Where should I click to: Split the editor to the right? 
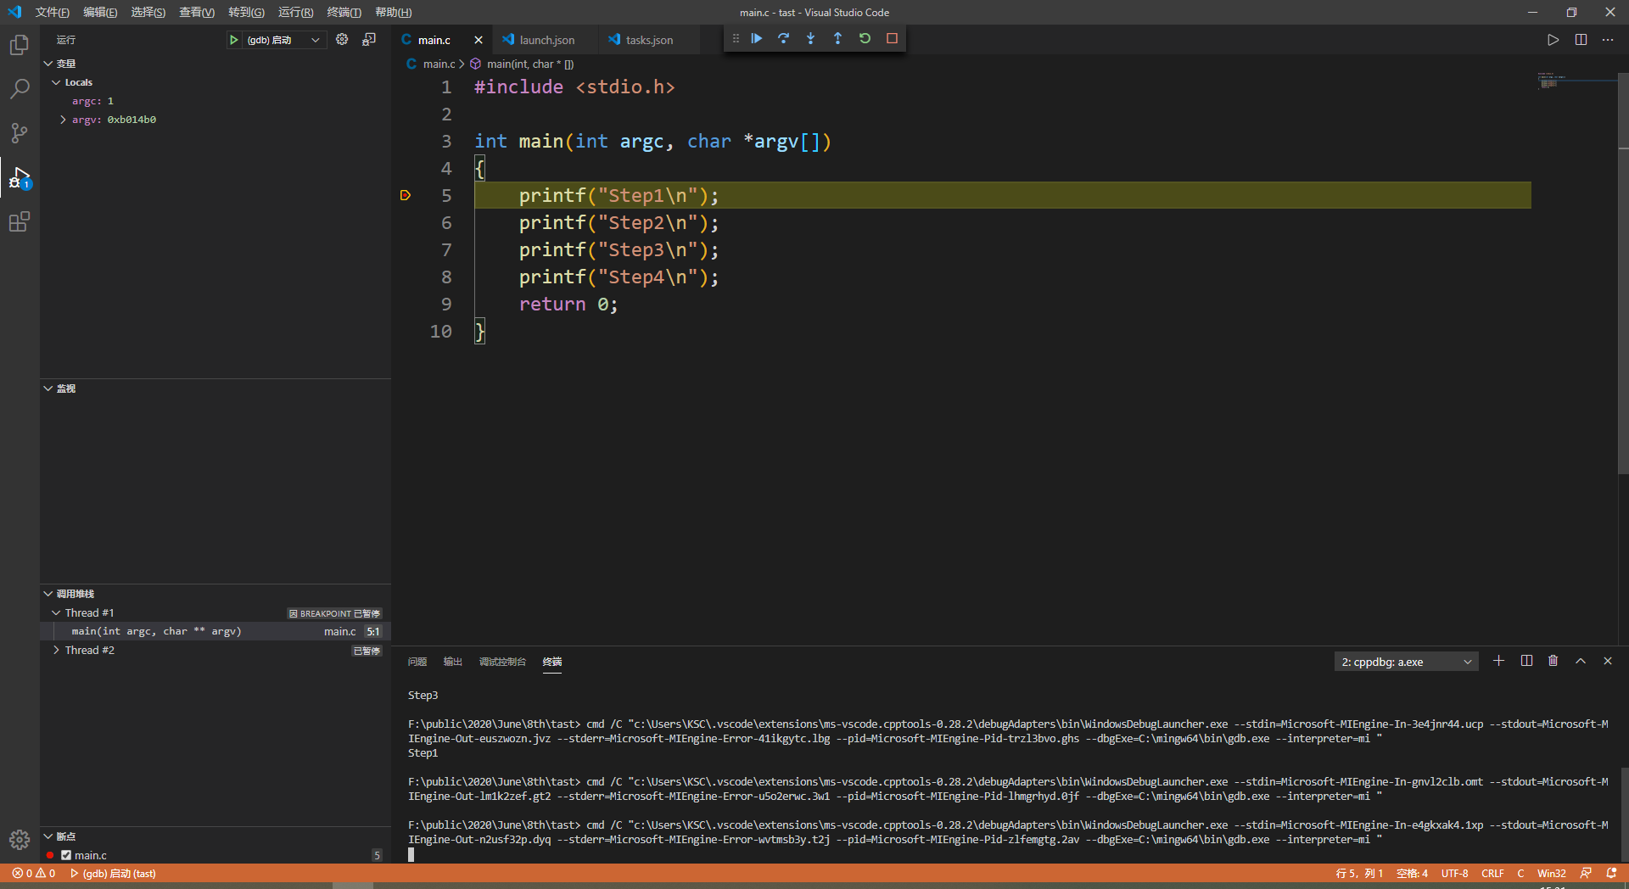[x=1581, y=40]
